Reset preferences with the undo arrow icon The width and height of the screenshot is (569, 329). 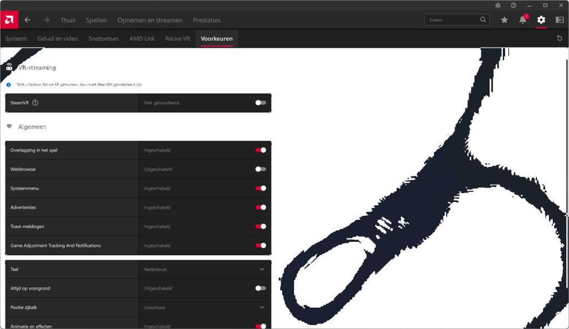(x=559, y=38)
